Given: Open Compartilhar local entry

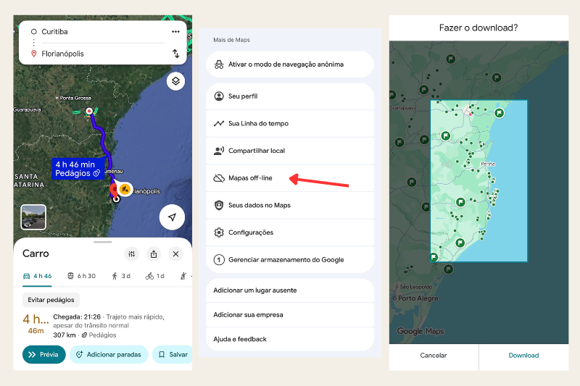Looking at the screenshot, I should [290, 151].
